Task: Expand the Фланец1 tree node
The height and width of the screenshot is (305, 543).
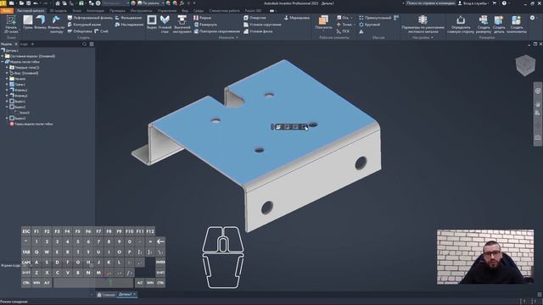Action: (7, 90)
